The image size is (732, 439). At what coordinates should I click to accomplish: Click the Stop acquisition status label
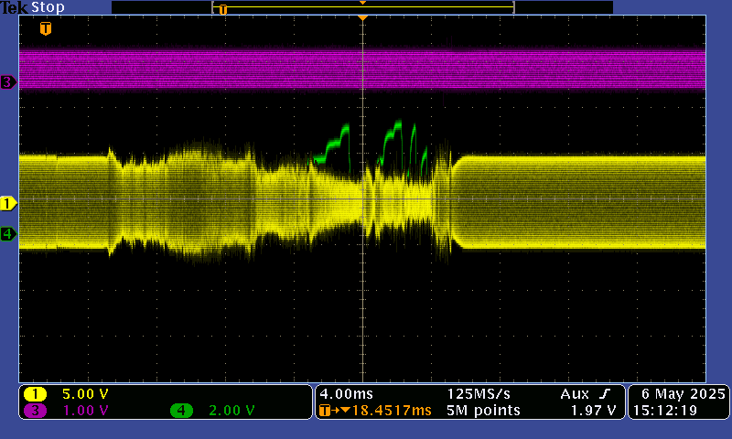[x=48, y=7]
